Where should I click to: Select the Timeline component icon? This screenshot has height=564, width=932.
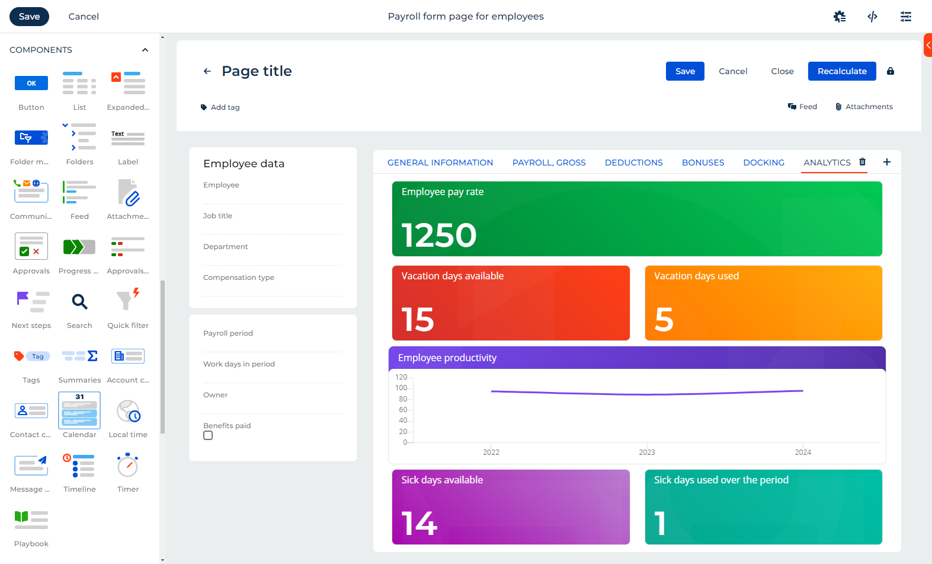79,466
